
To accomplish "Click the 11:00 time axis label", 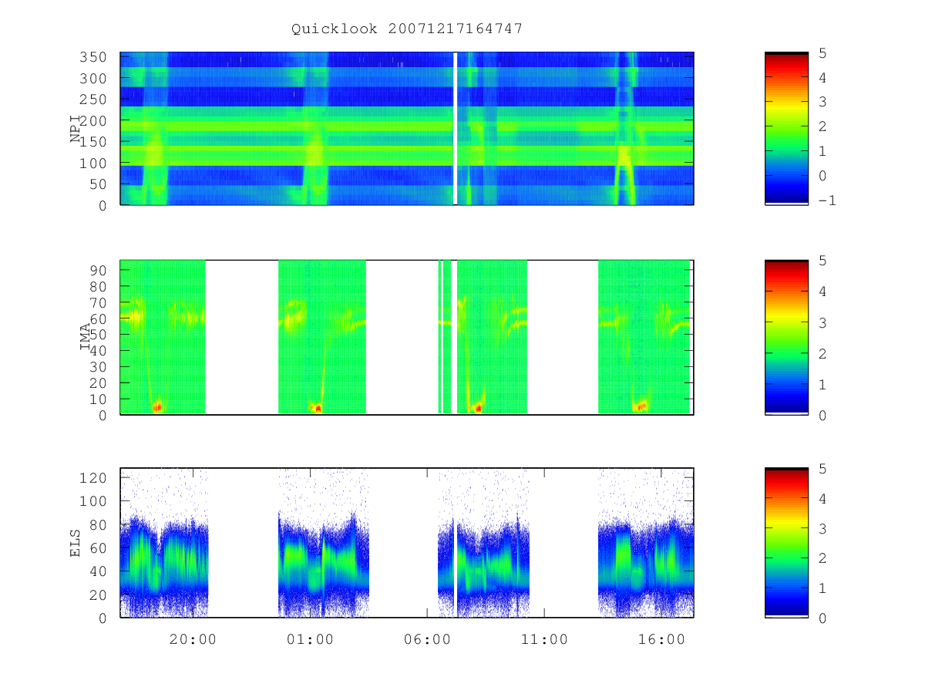I will (544, 639).
